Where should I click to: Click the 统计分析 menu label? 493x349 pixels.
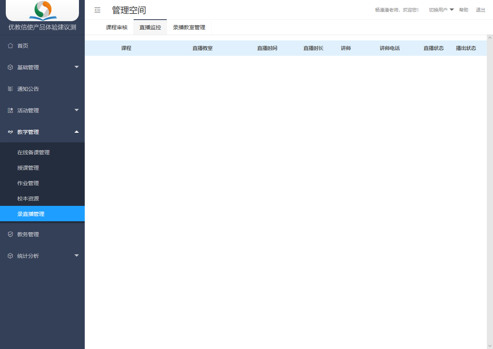28,256
